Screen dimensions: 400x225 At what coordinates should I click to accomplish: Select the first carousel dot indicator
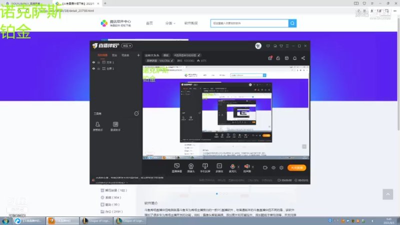217,194
